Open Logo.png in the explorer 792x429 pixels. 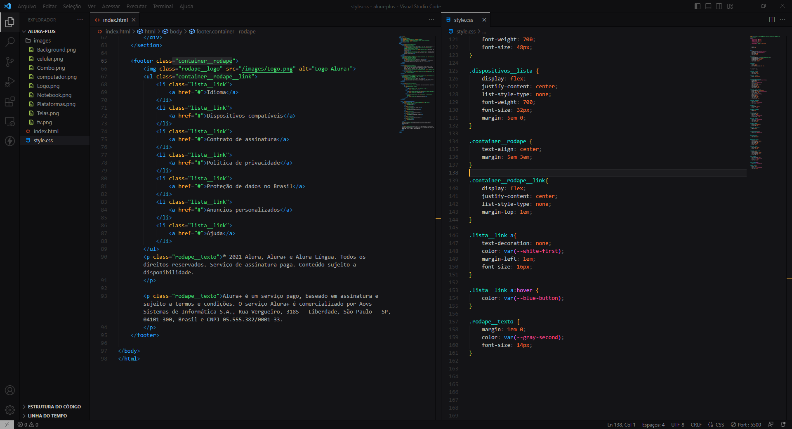55,86
